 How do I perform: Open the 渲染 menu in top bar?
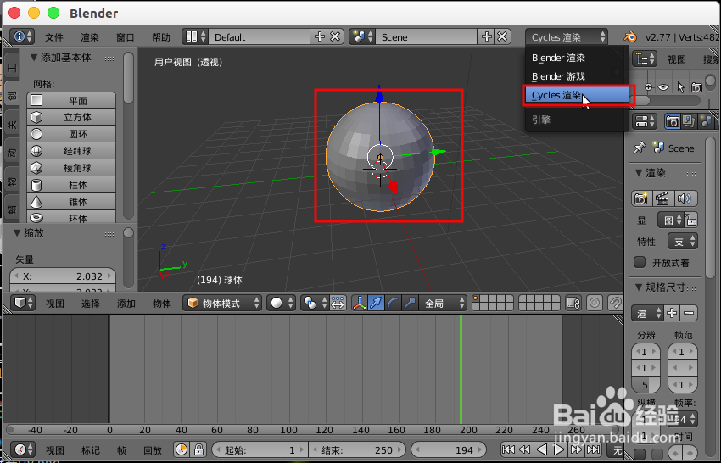click(90, 37)
